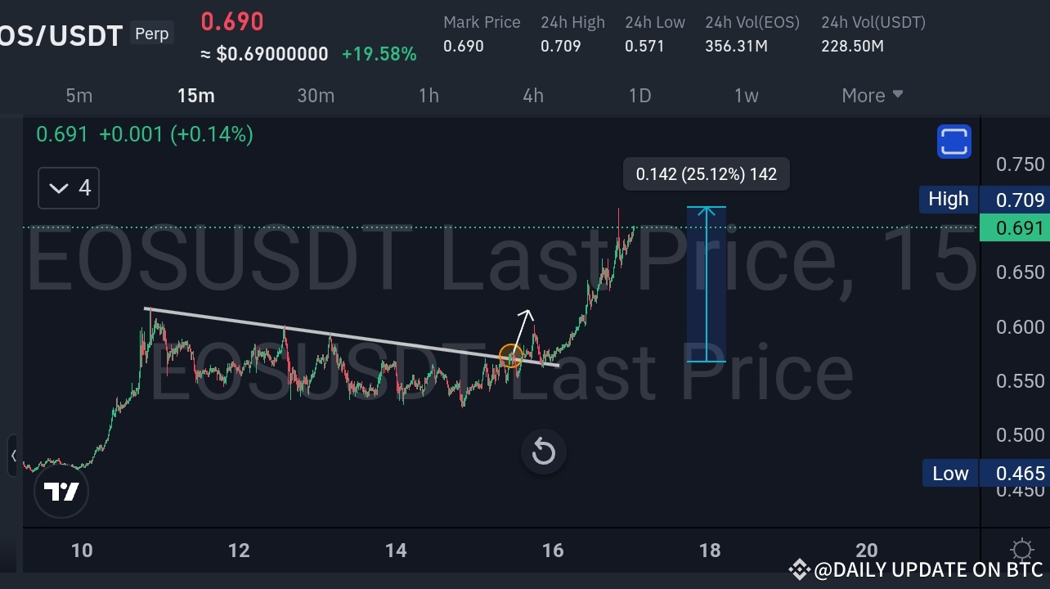The image size is (1050, 589).
Task: Open the indicator count dropdown chevron
Action: coord(57,188)
